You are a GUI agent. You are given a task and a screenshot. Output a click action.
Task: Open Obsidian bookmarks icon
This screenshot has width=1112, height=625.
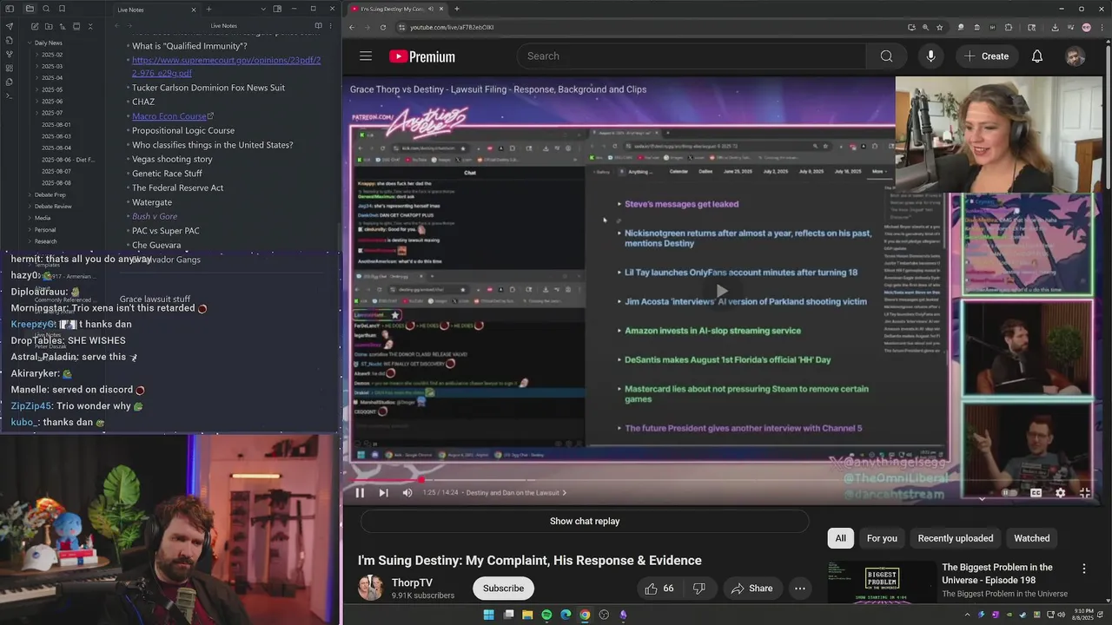[62, 9]
